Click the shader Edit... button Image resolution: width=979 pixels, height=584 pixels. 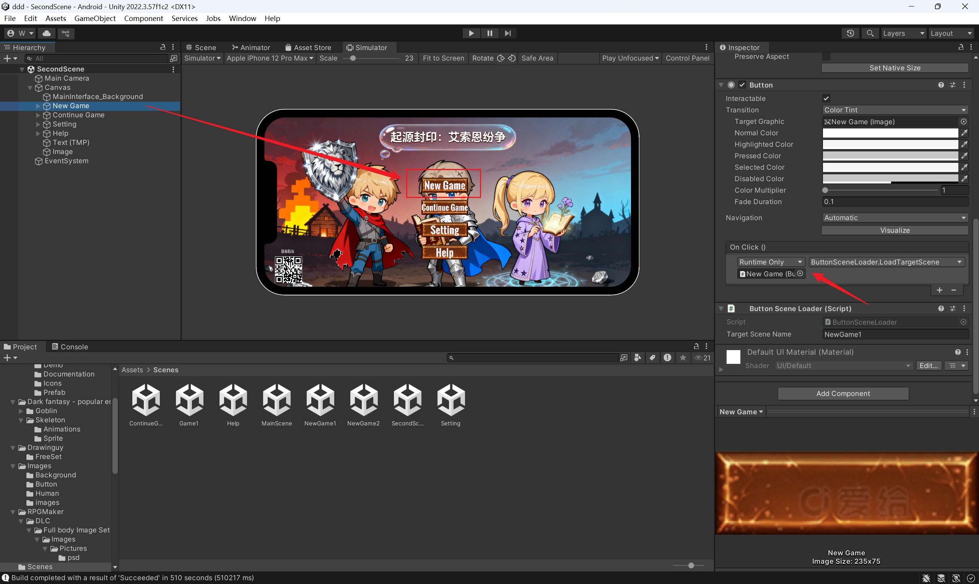coord(929,366)
